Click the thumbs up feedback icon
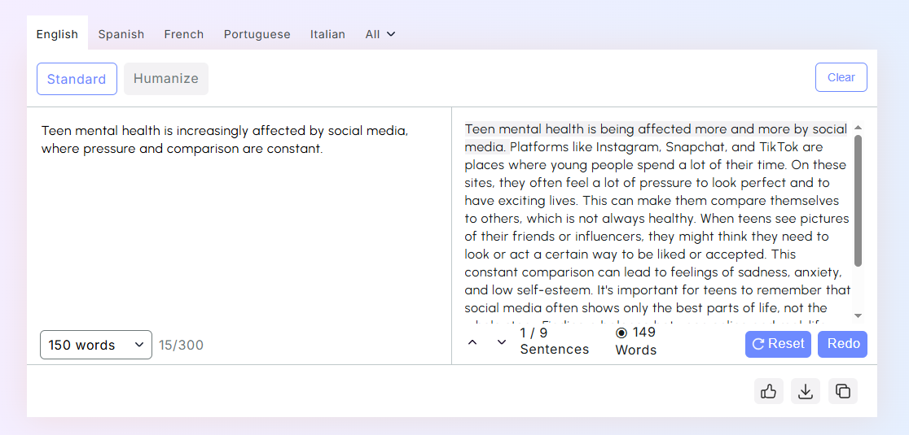 click(x=768, y=391)
